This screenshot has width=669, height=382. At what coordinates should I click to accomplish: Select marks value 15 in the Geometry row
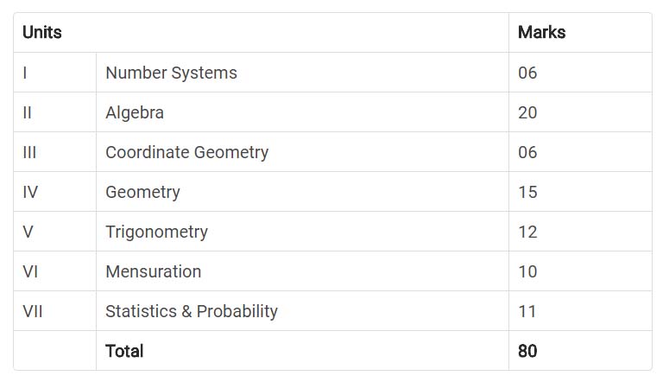[527, 192]
